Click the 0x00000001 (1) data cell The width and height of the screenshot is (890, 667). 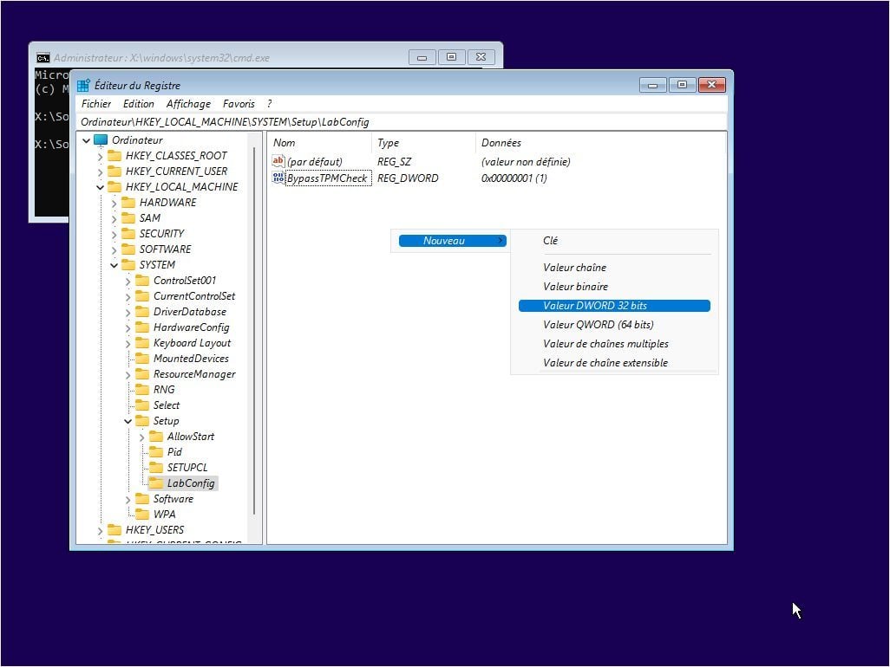(514, 178)
